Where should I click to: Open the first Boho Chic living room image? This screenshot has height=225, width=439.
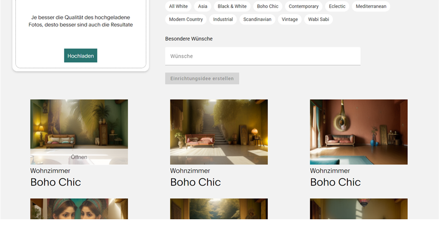point(79,126)
